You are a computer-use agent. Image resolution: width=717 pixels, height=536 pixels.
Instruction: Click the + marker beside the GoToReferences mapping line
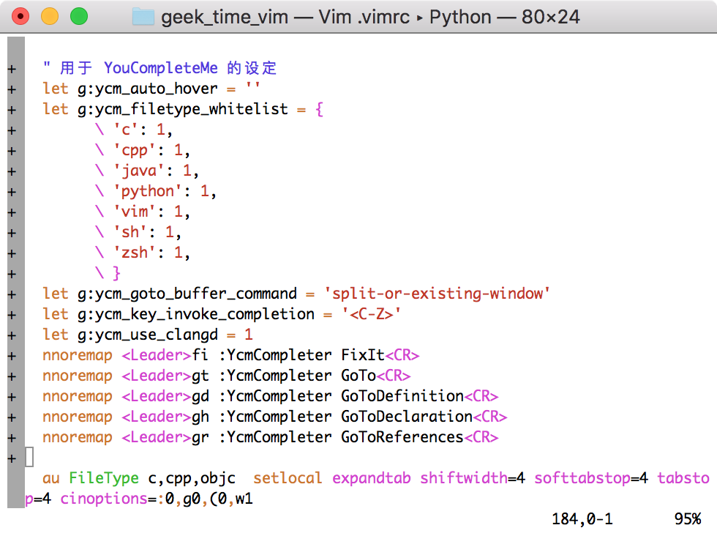(x=11, y=437)
